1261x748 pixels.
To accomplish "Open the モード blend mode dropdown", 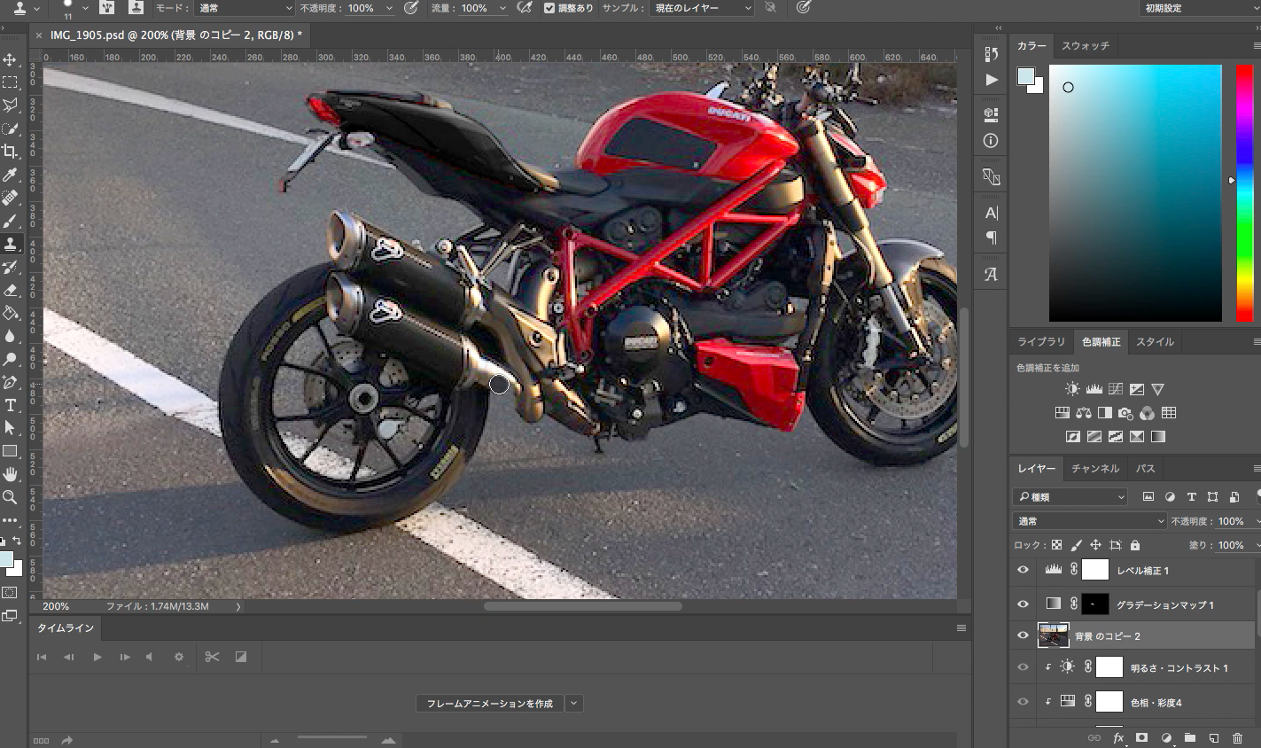I will pos(245,8).
